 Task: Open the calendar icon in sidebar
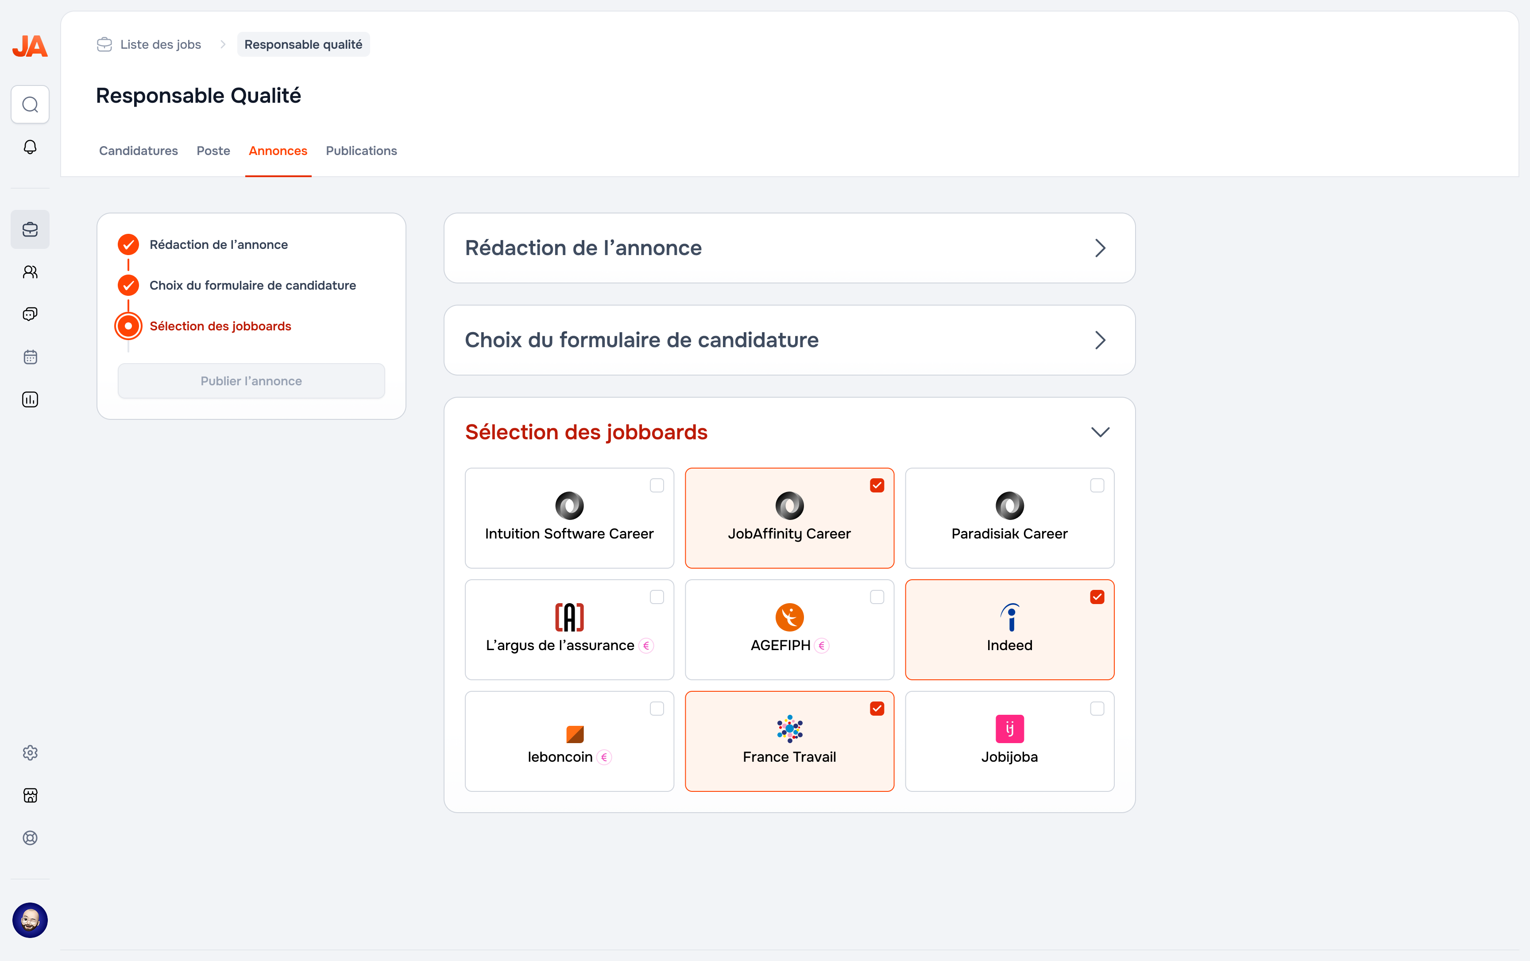pyautogui.click(x=30, y=356)
